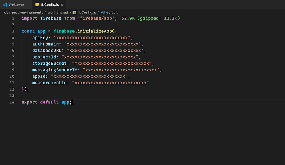Click the JS icon in the breadcrumb

coord(75,13)
